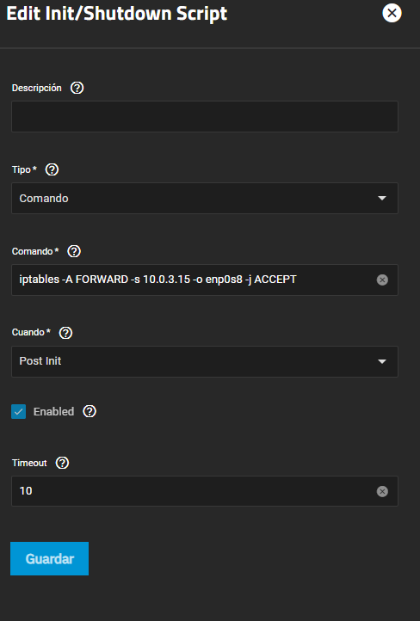This screenshot has height=621, width=420.
Task: Open the Tipo dropdown showing Comando
Action: [205, 198]
